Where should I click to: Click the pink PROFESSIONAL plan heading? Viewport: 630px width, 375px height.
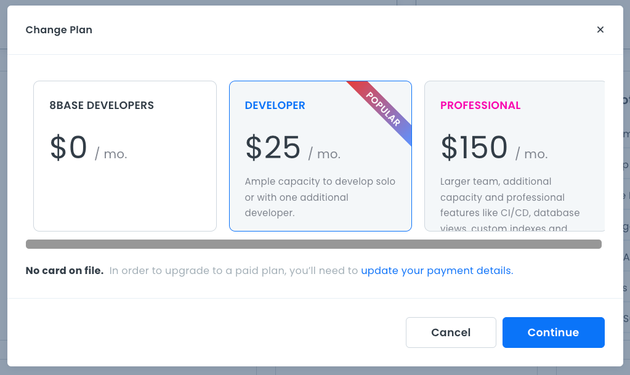tap(480, 105)
